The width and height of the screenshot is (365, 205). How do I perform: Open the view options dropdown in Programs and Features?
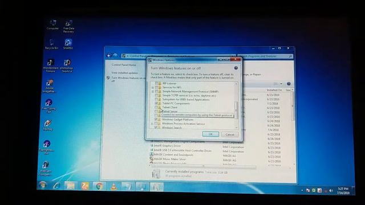coord(281,84)
